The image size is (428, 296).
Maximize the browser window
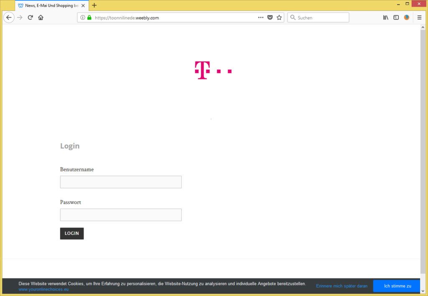(407, 4)
